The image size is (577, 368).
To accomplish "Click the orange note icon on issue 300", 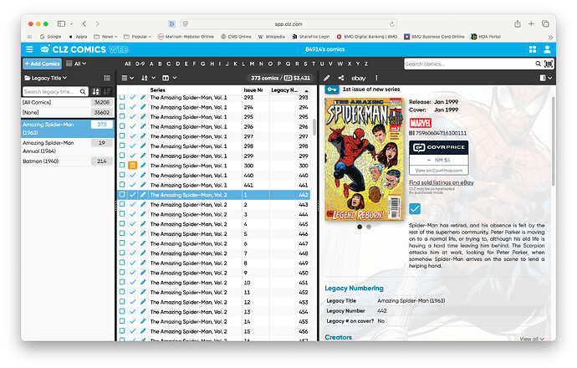I will (132, 166).
